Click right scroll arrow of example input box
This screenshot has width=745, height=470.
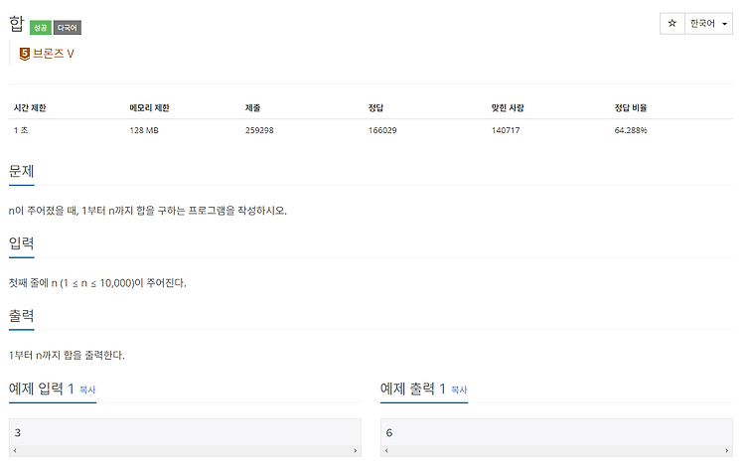point(356,450)
